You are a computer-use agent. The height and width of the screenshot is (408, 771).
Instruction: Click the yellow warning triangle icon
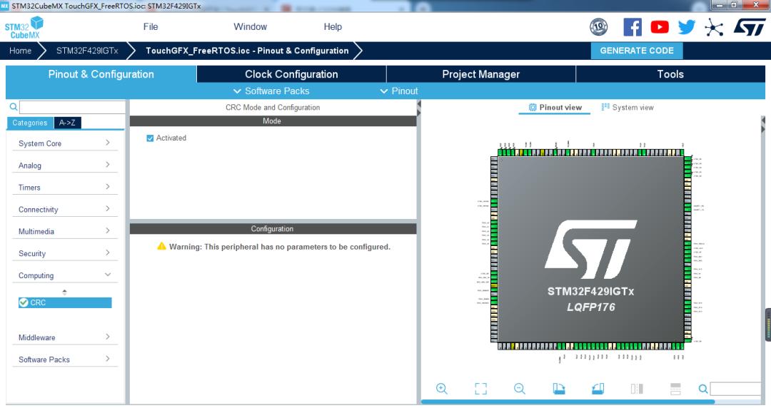161,246
